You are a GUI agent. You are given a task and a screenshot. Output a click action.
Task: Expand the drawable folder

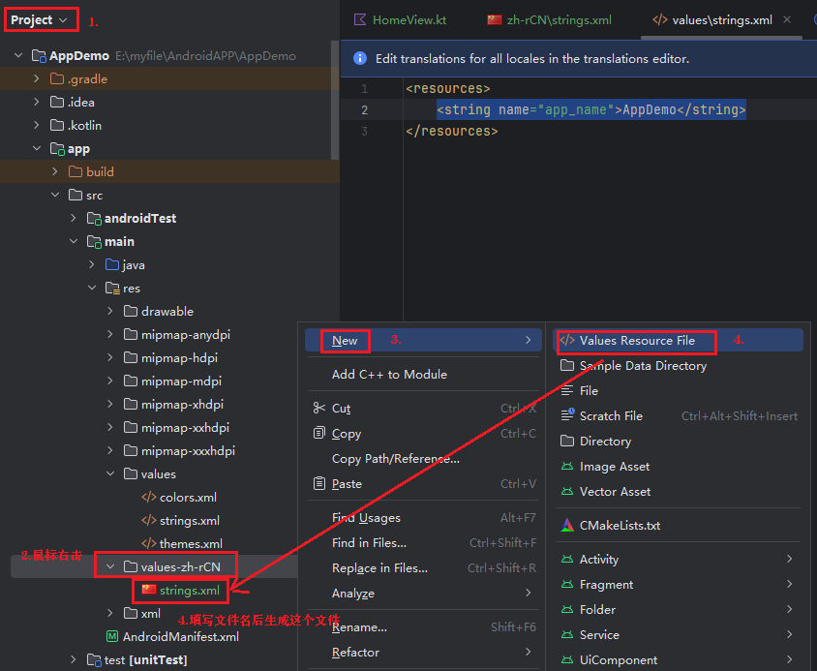click(x=110, y=311)
